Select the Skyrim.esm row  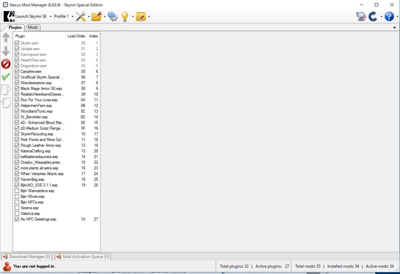(x=57, y=43)
